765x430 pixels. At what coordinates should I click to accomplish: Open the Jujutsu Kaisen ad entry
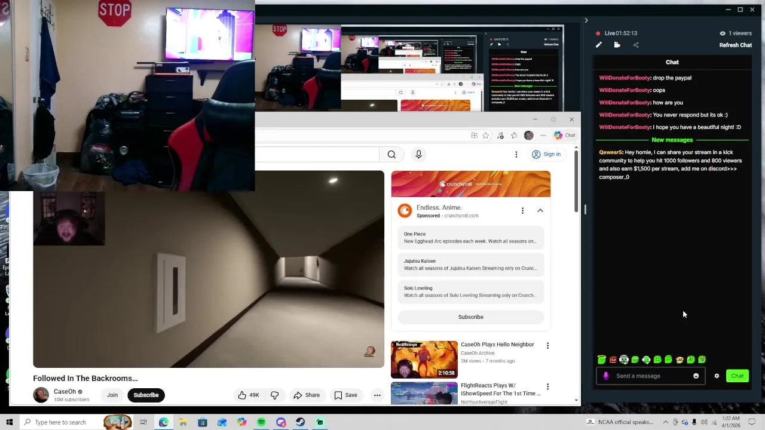click(x=470, y=265)
